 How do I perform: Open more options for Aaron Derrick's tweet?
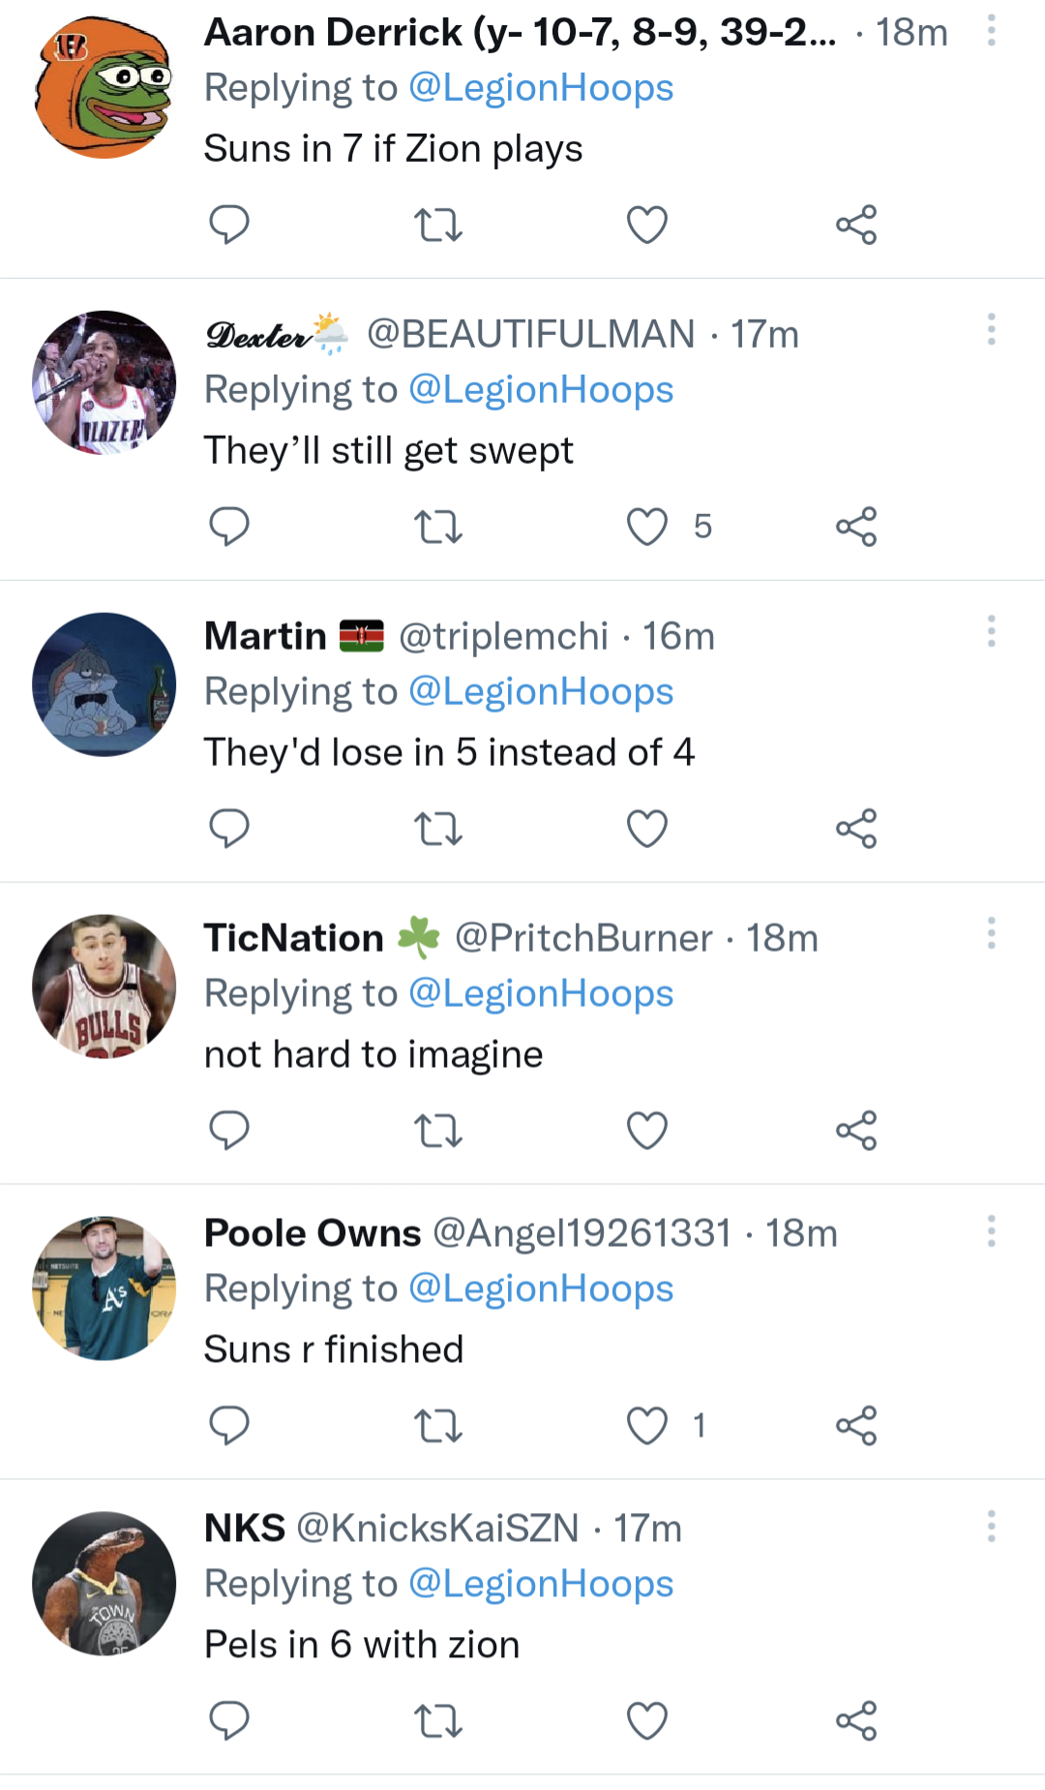pyautogui.click(x=991, y=31)
